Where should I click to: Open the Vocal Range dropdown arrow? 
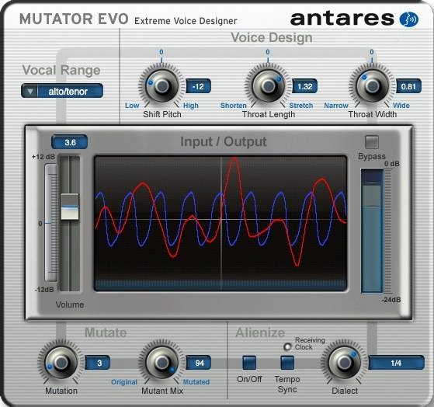click(30, 92)
